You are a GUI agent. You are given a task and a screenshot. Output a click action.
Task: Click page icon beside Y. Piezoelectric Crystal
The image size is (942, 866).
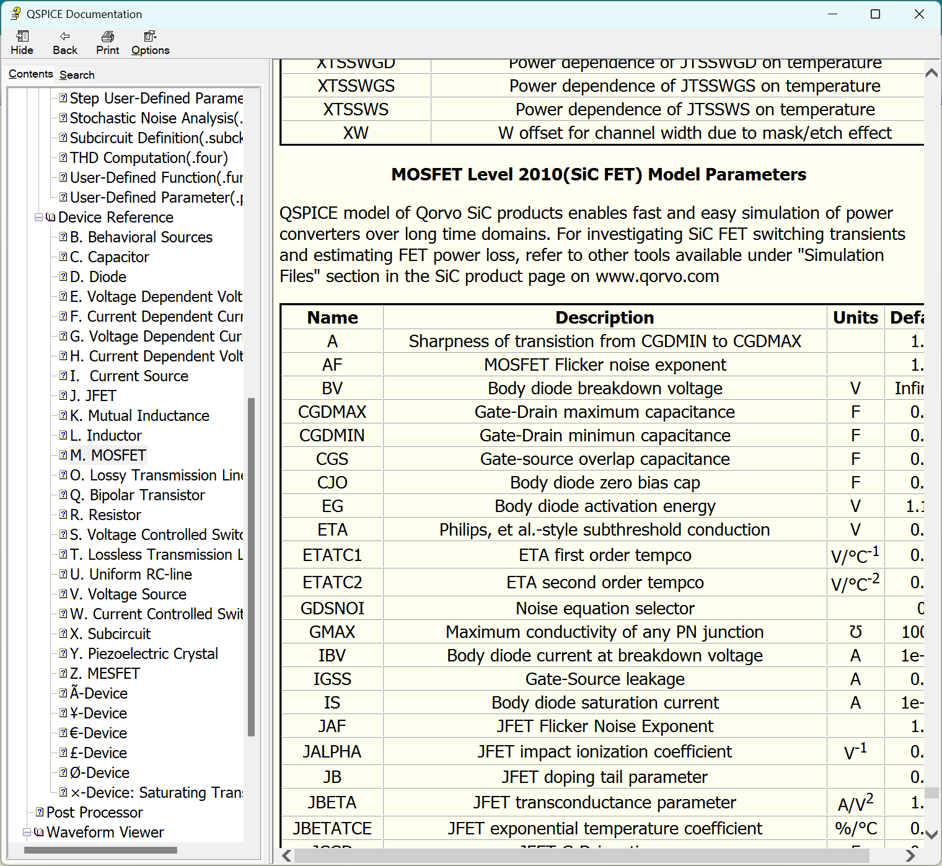[63, 654]
